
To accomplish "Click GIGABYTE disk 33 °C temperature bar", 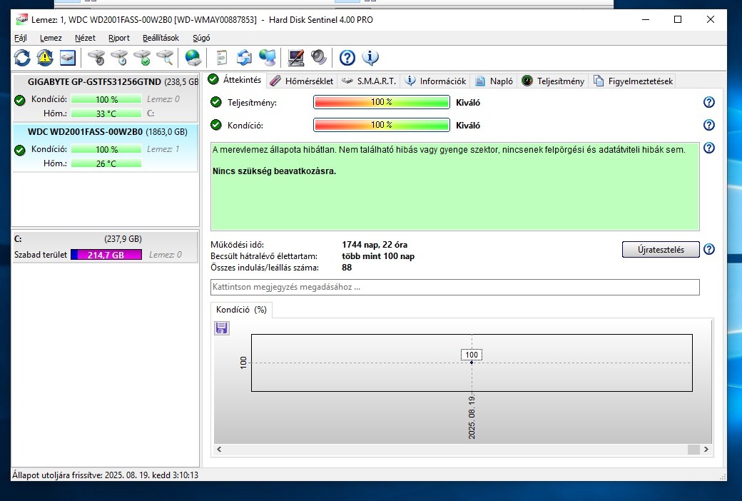I will 106,113.
